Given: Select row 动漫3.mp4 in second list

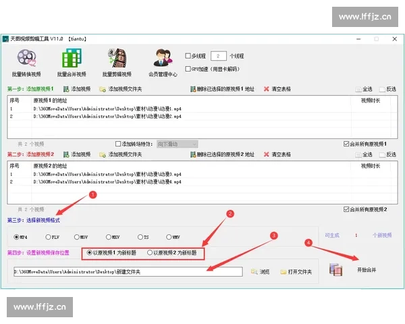Looking at the screenshot, I should click(202, 174).
